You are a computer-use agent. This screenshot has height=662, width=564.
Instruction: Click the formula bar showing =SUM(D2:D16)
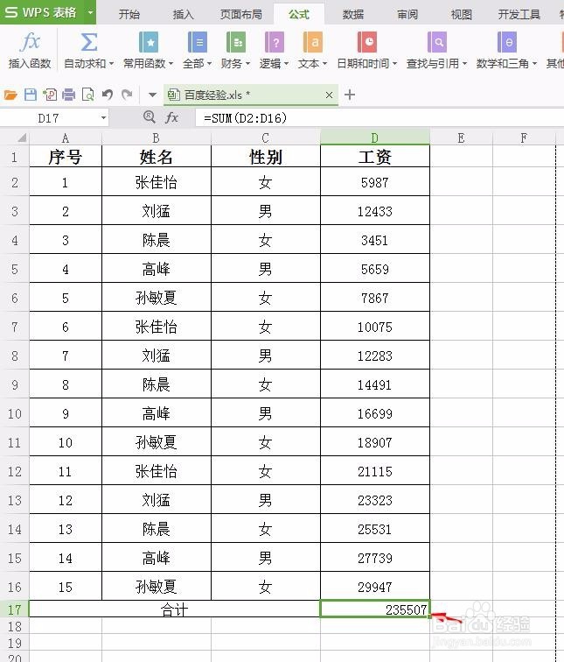[379, 118]
